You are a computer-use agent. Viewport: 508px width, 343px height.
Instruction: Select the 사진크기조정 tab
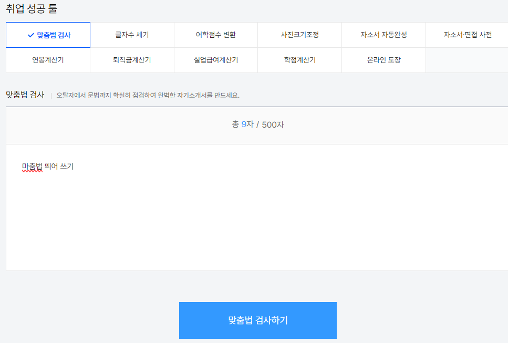(x=299, y=35)
